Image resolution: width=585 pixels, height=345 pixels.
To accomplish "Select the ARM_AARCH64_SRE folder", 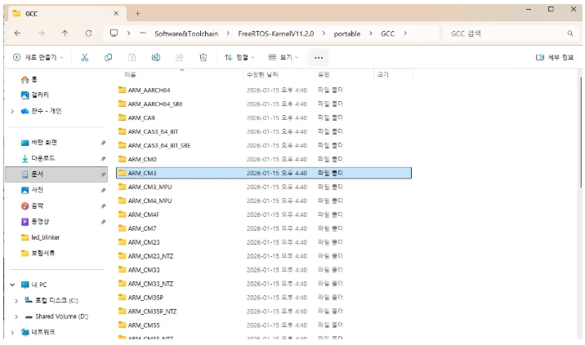I will [x=264, y=104].
